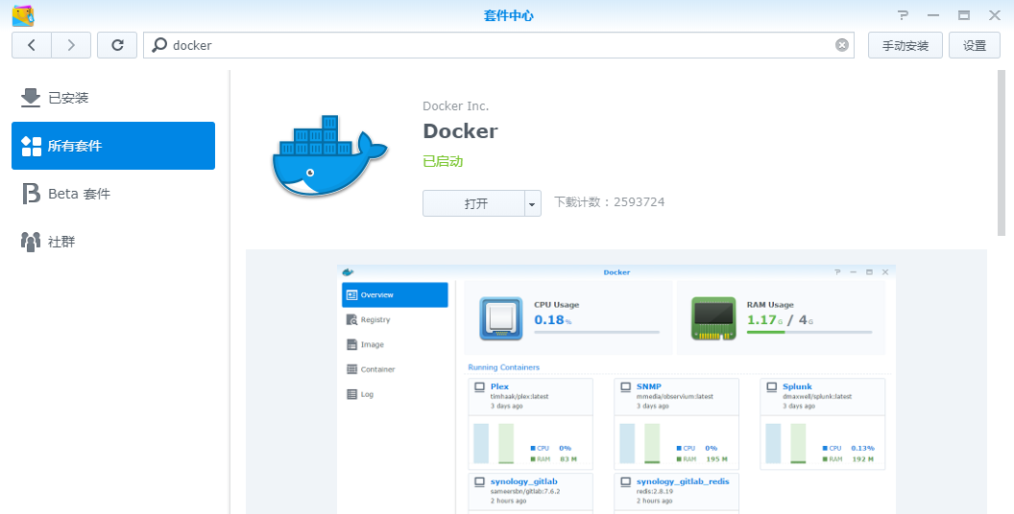The width and height of the screenshot is (1014, 514).
Task: Click the 手动安装 manual install button
Action: (x=905, y=45)
